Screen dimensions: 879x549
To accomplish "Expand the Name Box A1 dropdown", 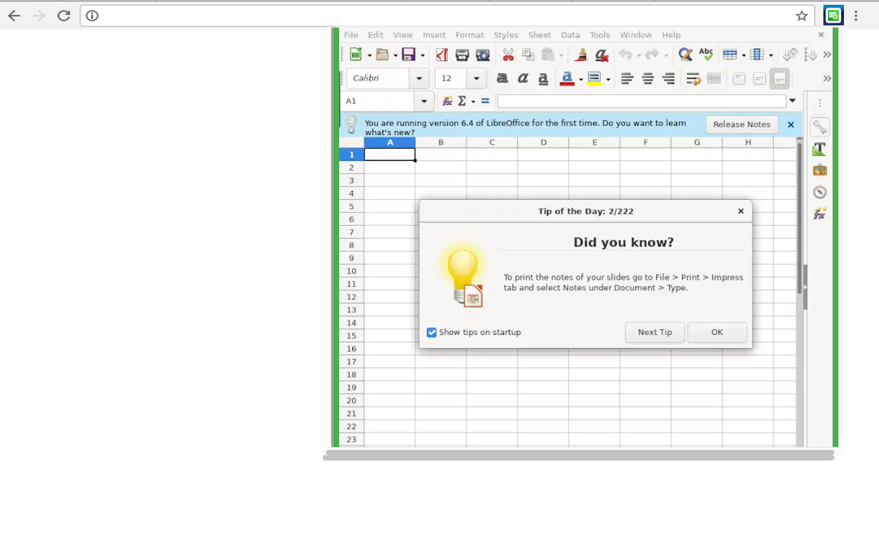I will click(x=424, y=101).
